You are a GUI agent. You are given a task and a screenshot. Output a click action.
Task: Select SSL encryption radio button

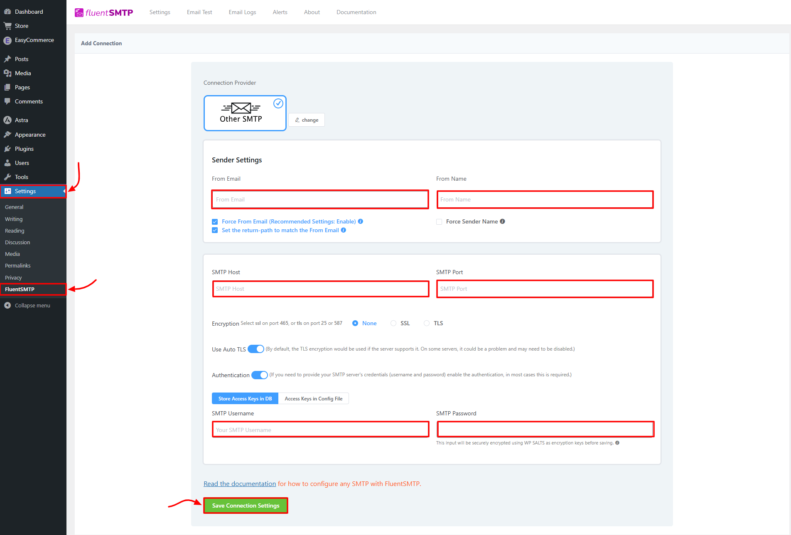point(393,323)
